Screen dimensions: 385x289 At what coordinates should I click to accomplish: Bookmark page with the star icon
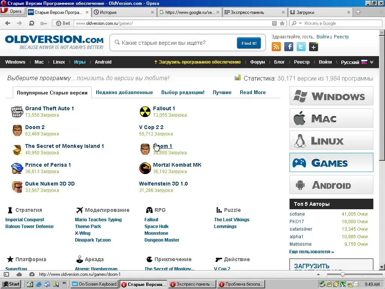282,23
